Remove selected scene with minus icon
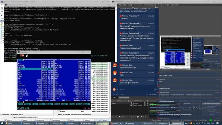Screen dimensions: 222x125 point(116,117)
